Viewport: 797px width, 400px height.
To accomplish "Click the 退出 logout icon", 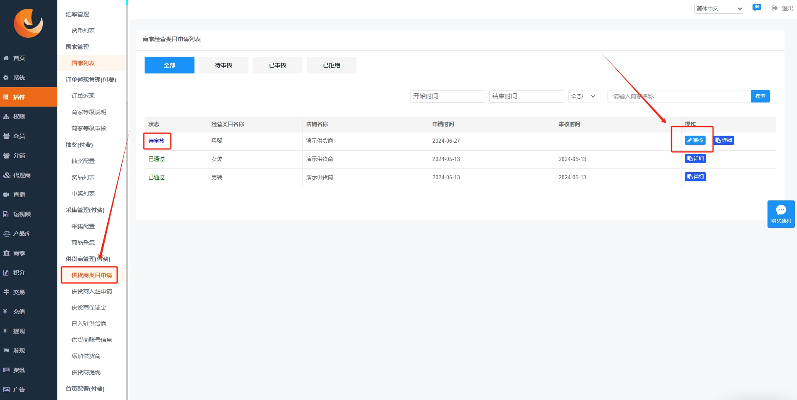I will (x=775, y=8).
